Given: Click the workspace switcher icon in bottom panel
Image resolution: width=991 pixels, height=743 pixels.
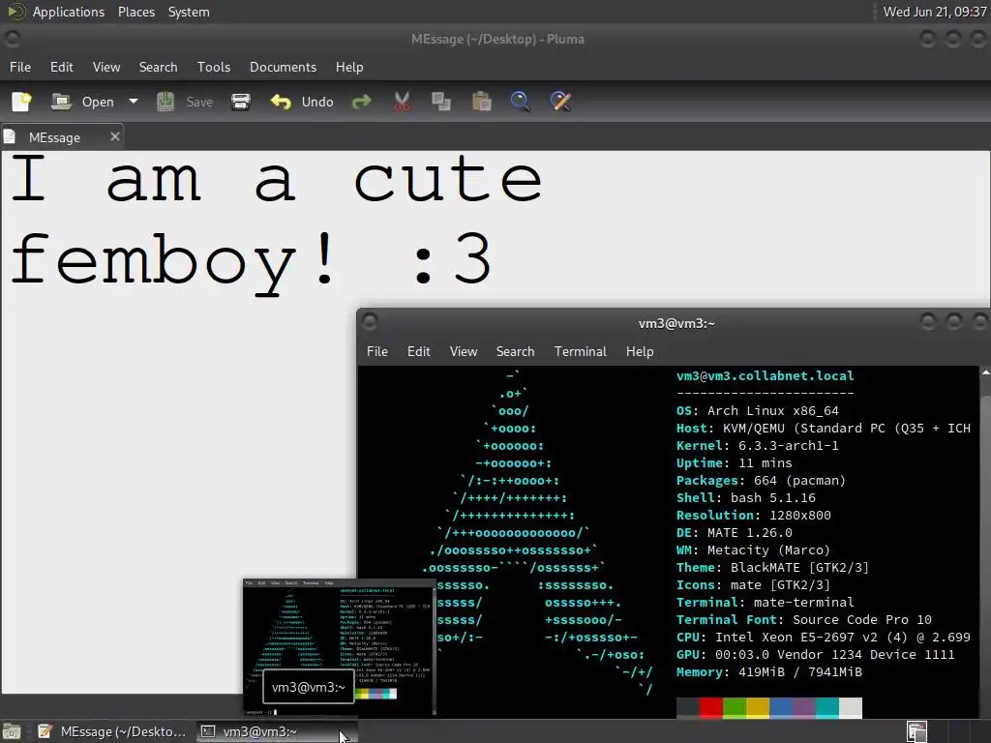Looking at the screenshot, I should coord(916,731).
